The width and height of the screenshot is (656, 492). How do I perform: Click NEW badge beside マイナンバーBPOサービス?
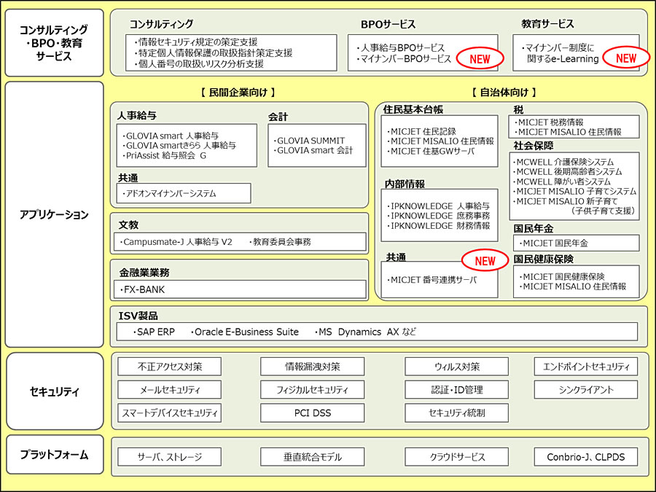point(480,58)
